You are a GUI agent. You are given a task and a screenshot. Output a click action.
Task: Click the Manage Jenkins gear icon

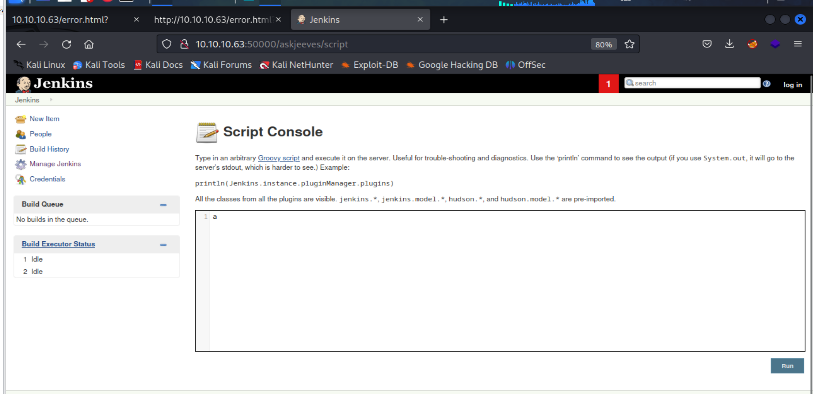[x=20, y=164]
